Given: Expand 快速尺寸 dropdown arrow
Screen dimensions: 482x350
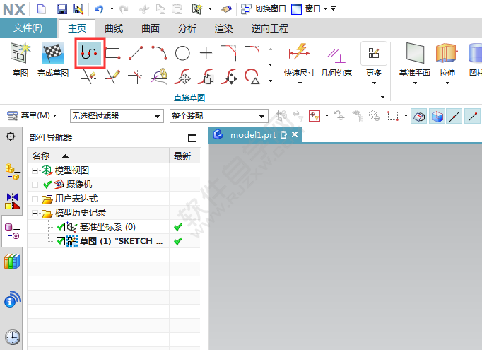Looking at the screenshot, I should pyautogui.click(x=300, y=83).
